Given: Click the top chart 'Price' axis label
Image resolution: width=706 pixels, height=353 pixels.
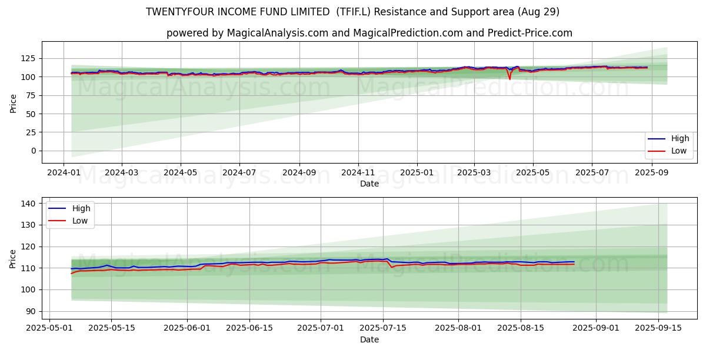Looking at the screenshot, I should (14, 102).
